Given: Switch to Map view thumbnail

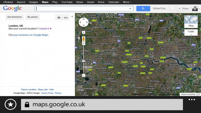Looking at the screenshot, I should 191,22.
